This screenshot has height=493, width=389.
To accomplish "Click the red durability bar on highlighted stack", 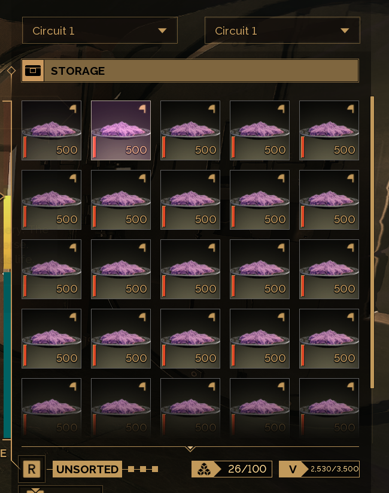I will point(95,147).
